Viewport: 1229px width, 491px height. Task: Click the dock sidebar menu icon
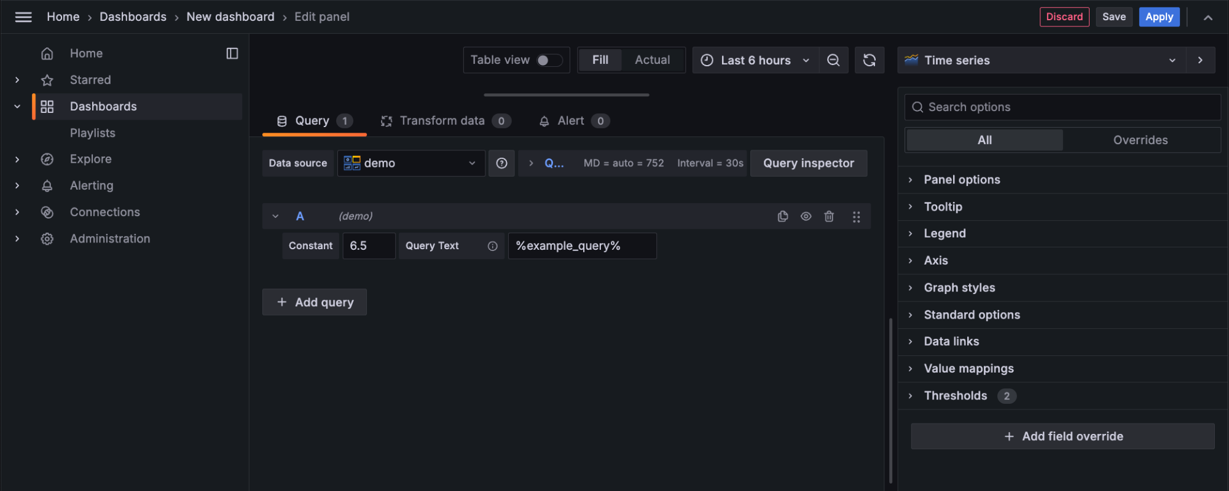click(x=232, y=53)
